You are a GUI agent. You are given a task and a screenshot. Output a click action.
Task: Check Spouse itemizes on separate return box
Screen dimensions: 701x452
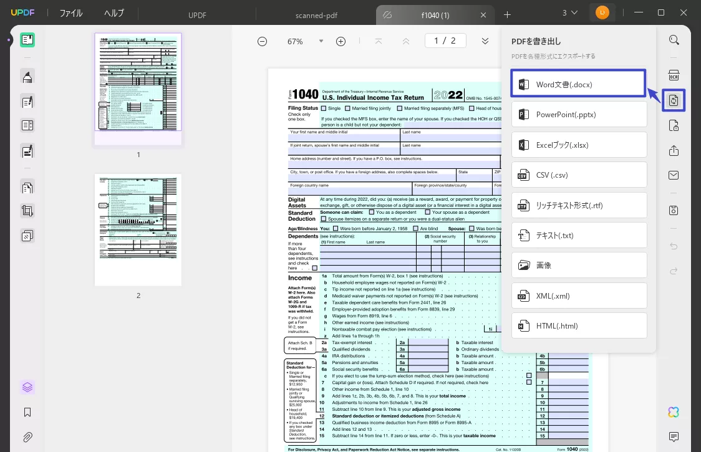click(324, 219)
